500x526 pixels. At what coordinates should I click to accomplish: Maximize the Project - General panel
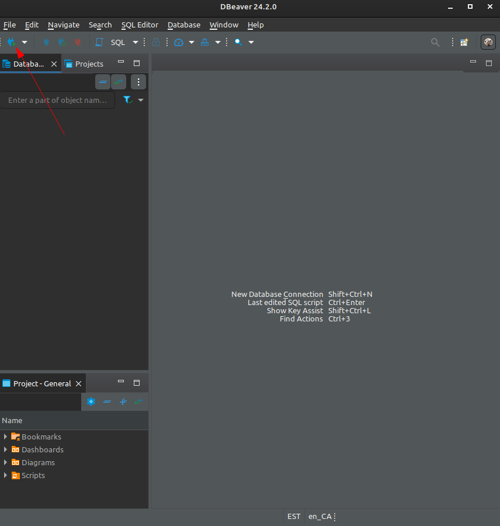tap(137, 383)
